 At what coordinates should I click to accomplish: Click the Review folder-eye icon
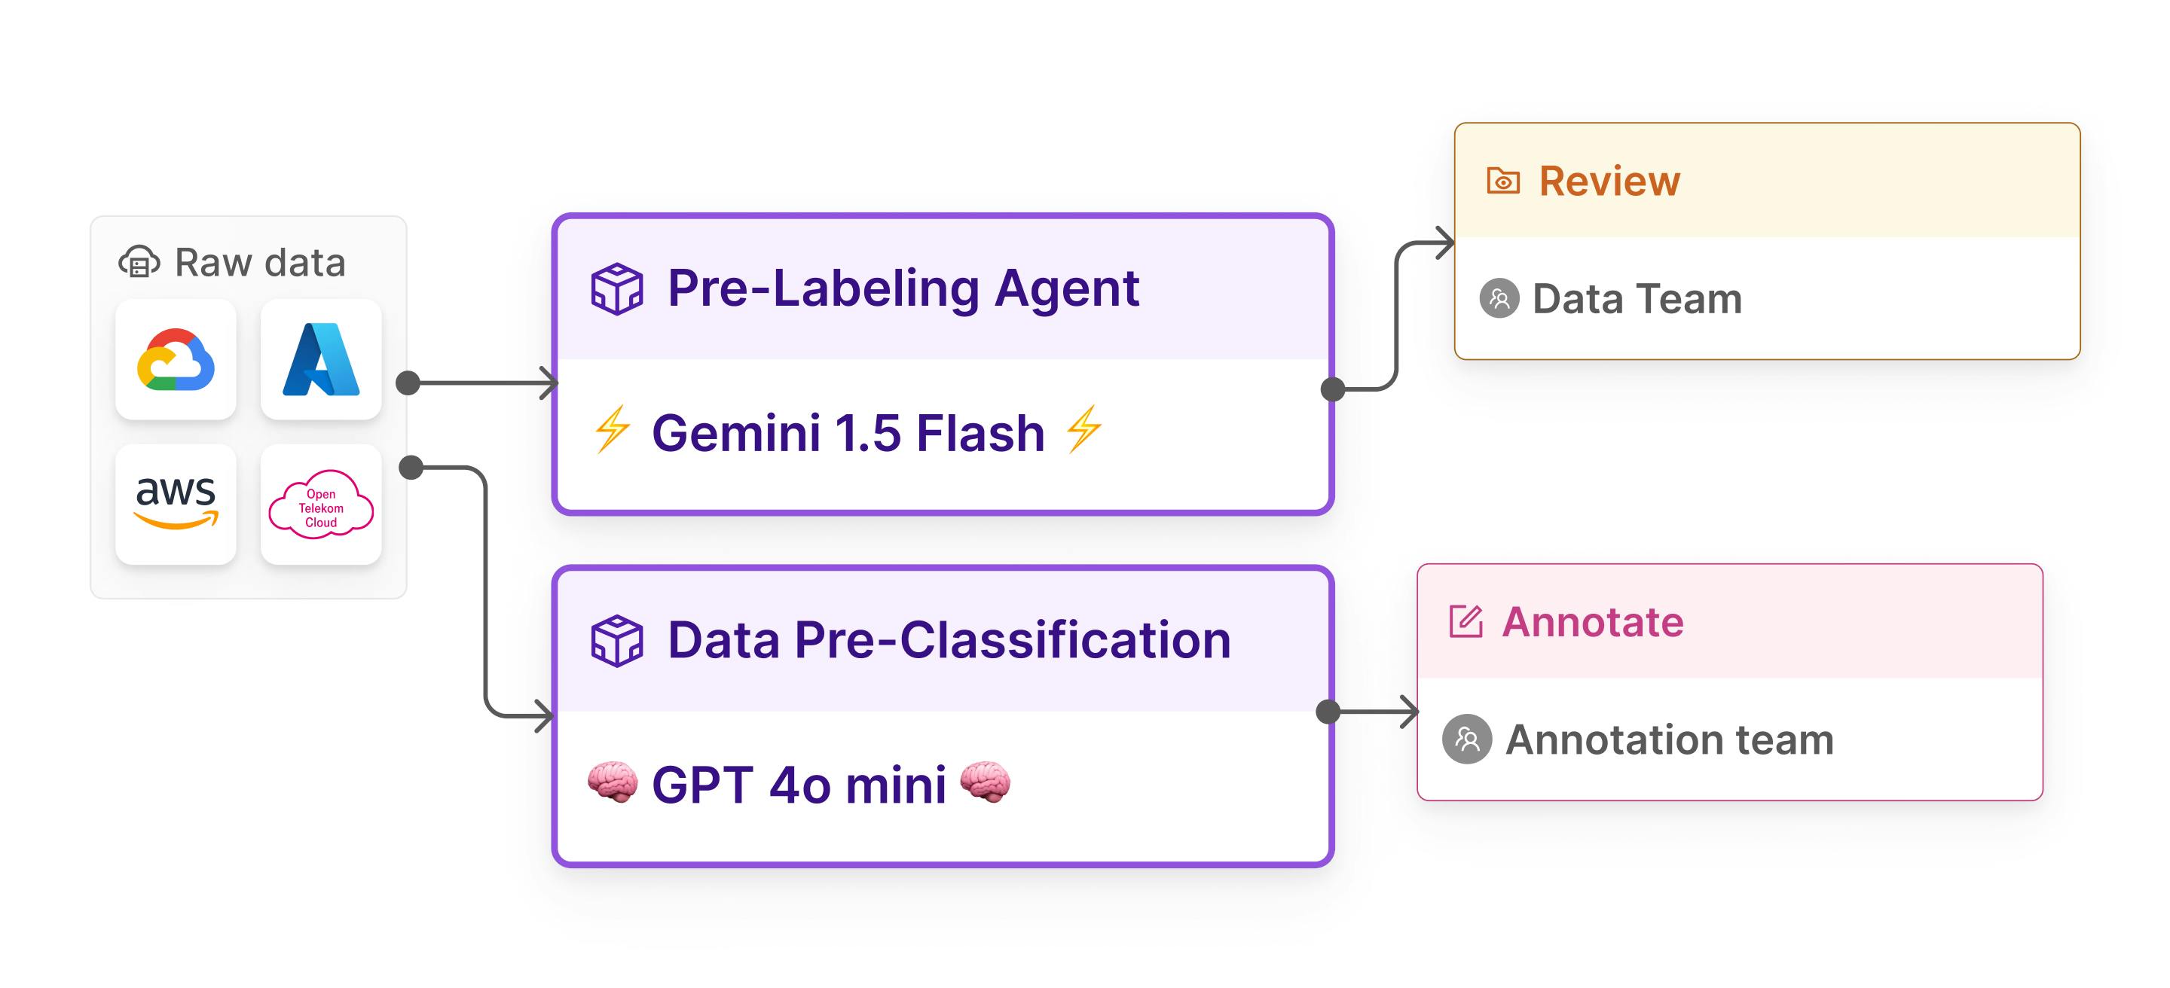1503,181
